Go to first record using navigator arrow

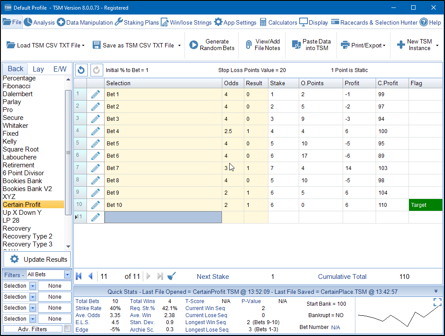[x=79, y=276]
